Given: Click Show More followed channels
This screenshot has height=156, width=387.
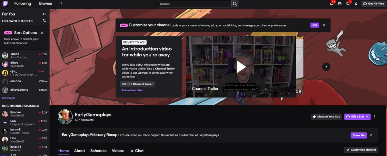Looking at the screenshot, I should pos(9,98).
